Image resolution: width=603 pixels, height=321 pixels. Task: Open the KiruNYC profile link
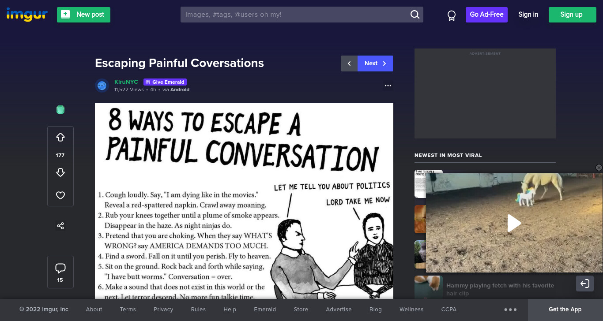click(126, 82)
